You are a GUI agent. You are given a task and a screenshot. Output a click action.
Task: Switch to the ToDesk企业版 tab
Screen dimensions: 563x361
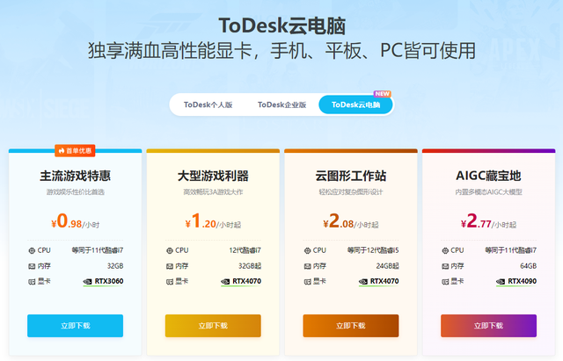coord(281,105)
